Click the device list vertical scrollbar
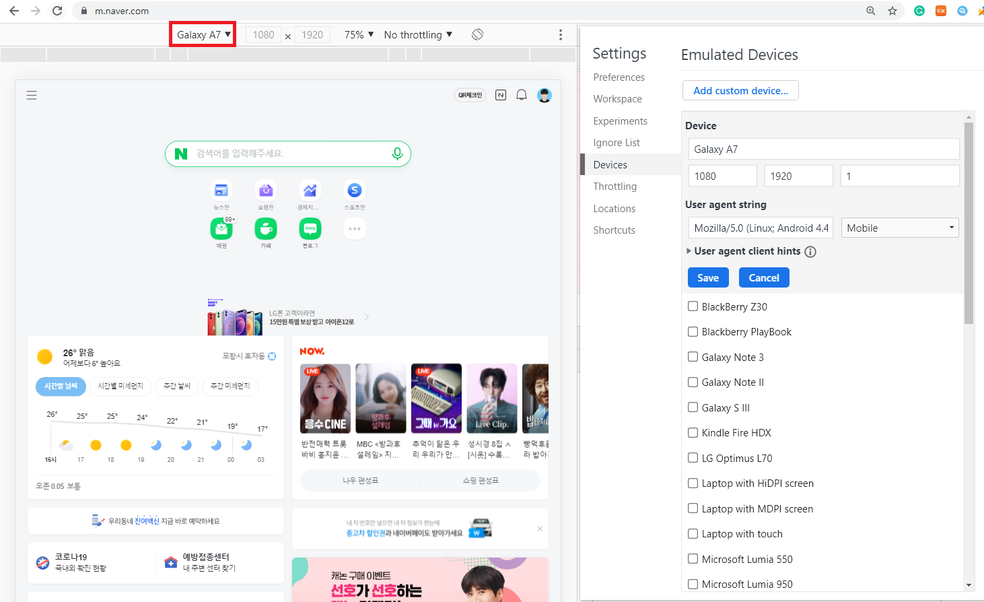The image size is (984, 602). point(969,222)
